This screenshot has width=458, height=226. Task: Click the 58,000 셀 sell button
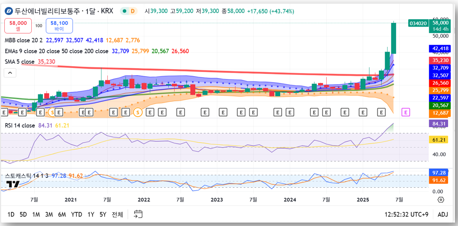coord(18,26)
